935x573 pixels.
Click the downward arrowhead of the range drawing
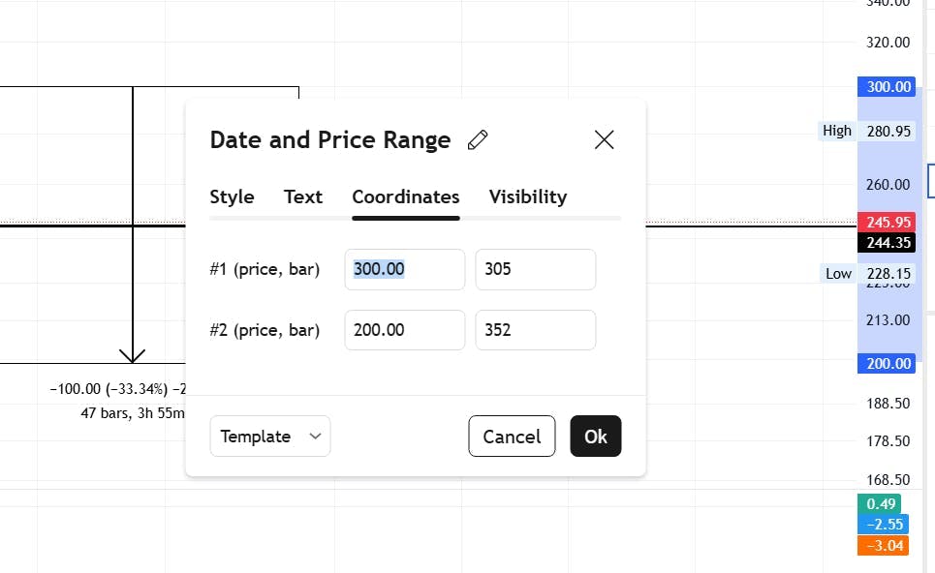133,355
